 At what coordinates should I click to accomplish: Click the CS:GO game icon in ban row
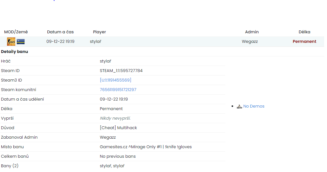[11, 42]
